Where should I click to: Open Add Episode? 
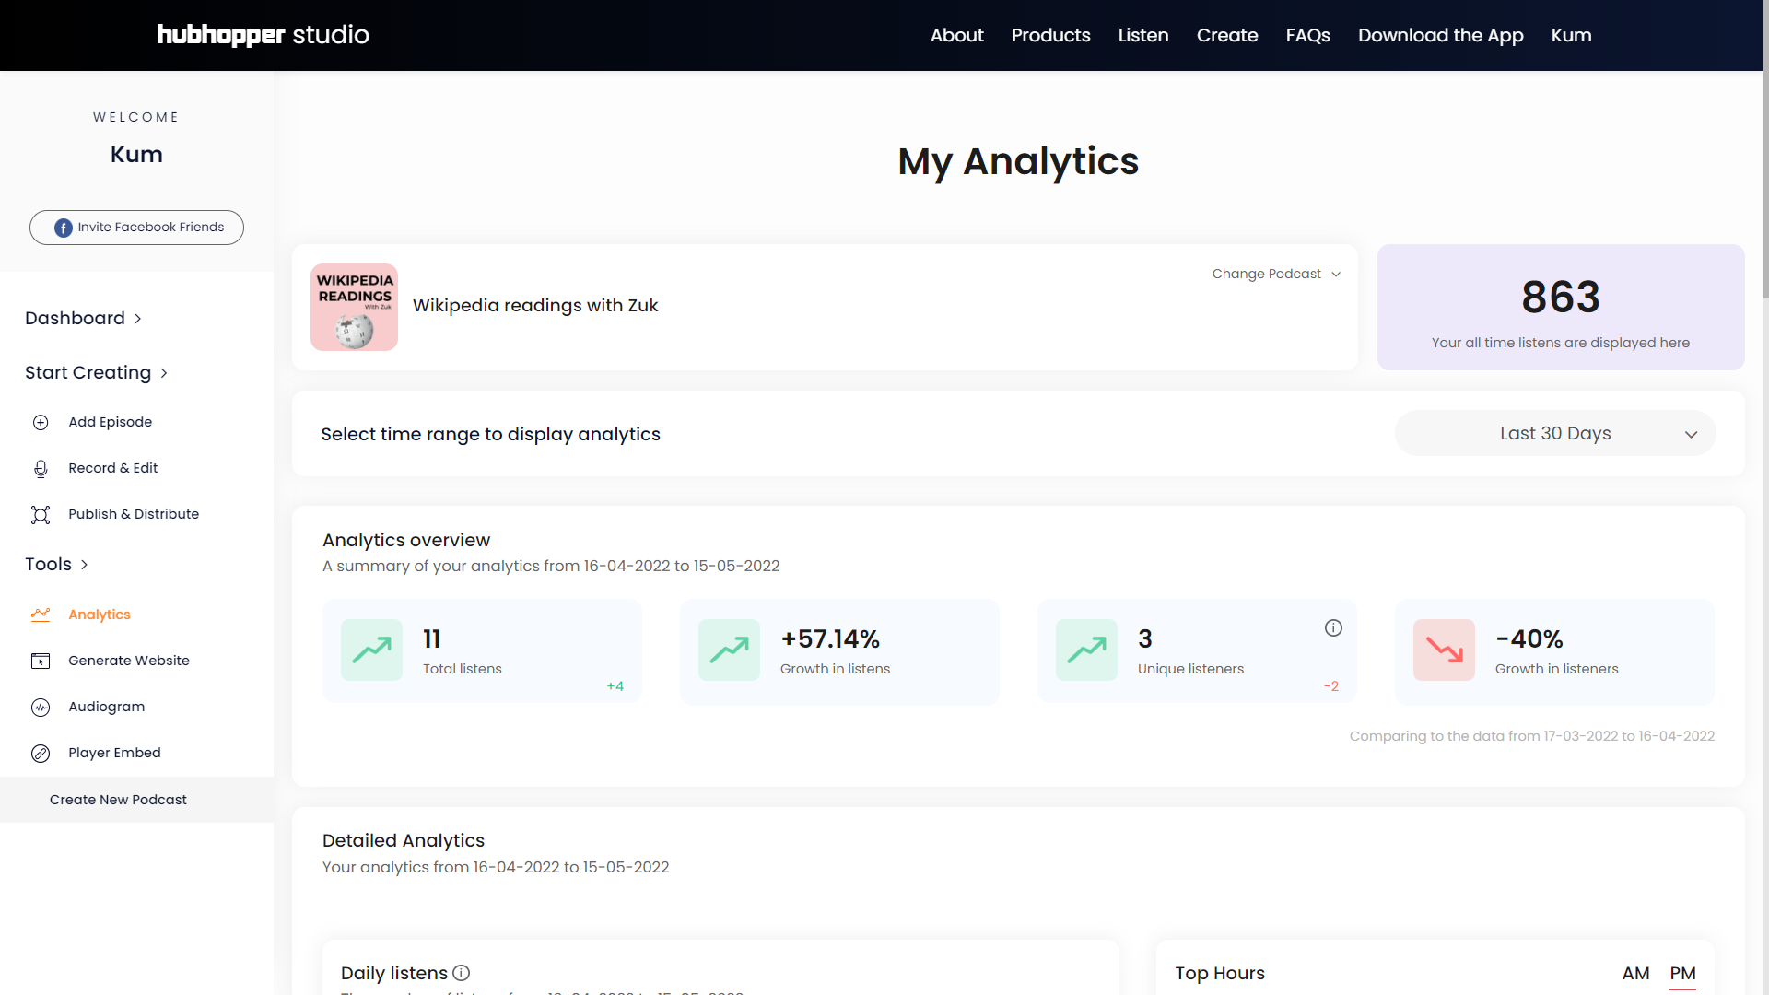(110, 422)
